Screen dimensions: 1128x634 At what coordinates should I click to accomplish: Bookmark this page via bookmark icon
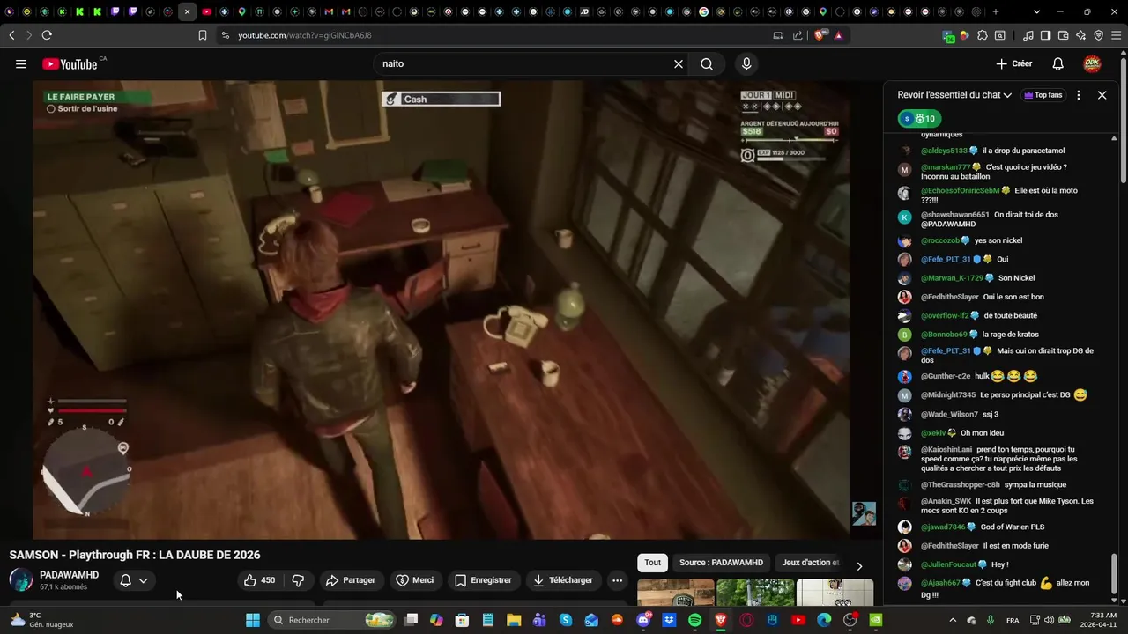tap(203, 35)
